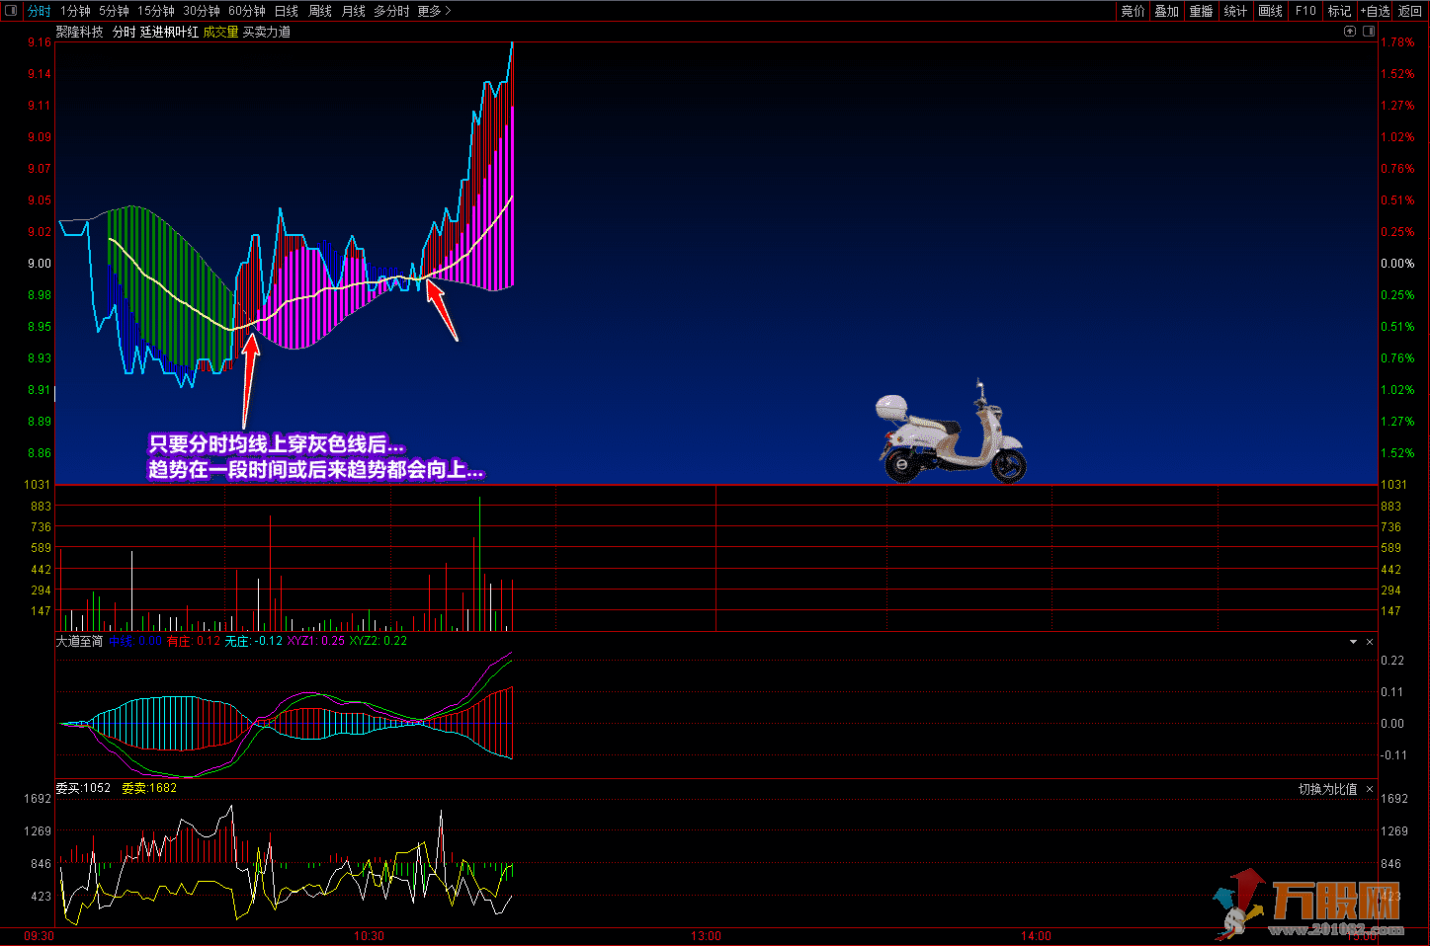
Task: Click the XYZ1: 0.25 indicator value
Action: pos(316,641)
